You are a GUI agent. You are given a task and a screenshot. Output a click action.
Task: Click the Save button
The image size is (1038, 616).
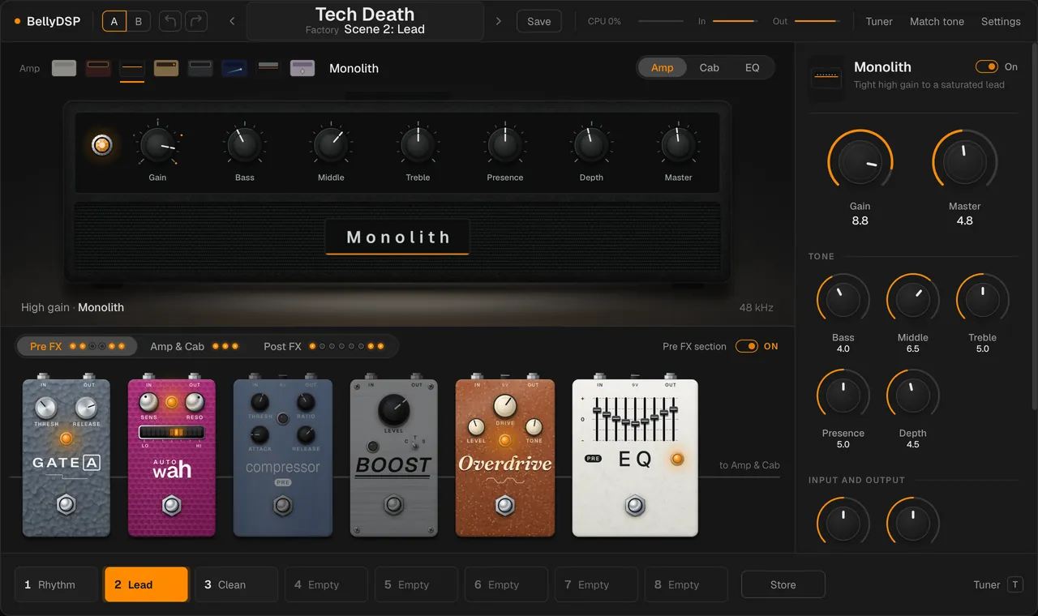tap(538, 21)
